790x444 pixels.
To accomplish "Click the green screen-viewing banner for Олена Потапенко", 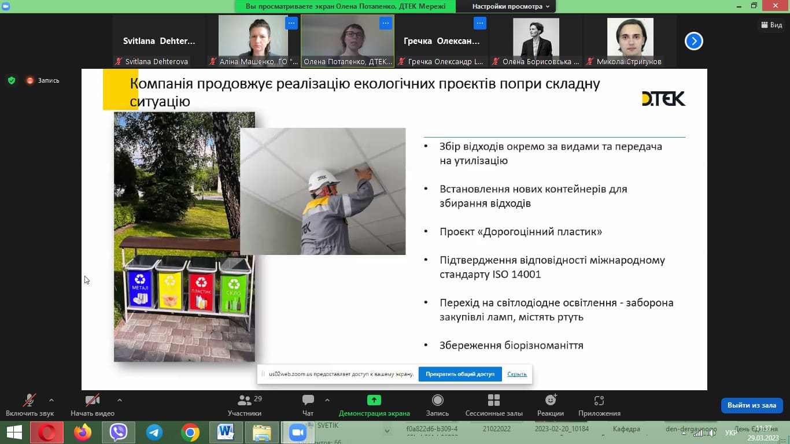I will coord(345,6).
